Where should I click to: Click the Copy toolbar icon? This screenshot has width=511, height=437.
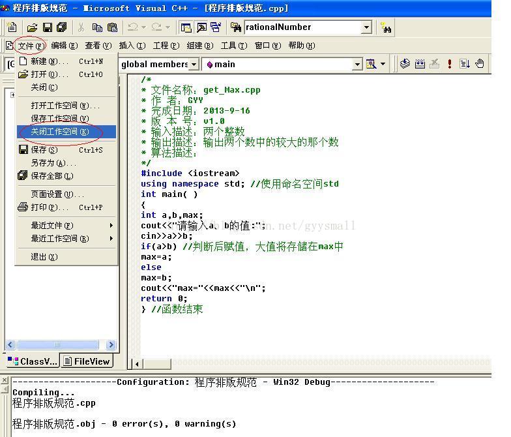[96, 27]
